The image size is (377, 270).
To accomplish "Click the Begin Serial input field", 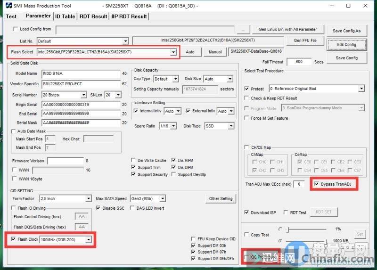I will tap(81, 105).
